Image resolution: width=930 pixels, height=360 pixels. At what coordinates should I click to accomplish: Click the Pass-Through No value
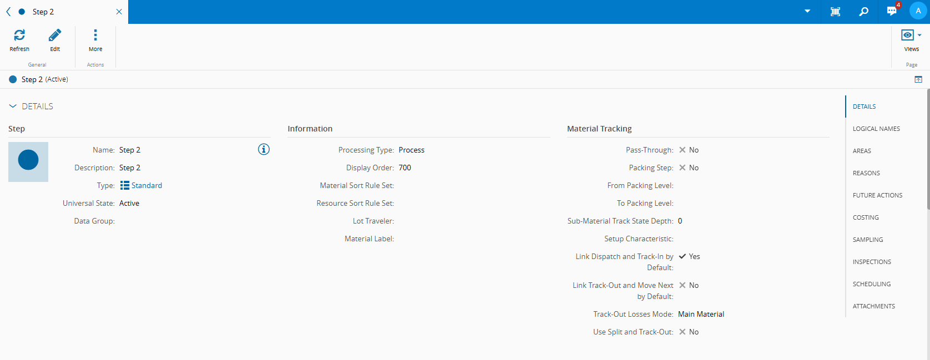(x=689, y=150)
